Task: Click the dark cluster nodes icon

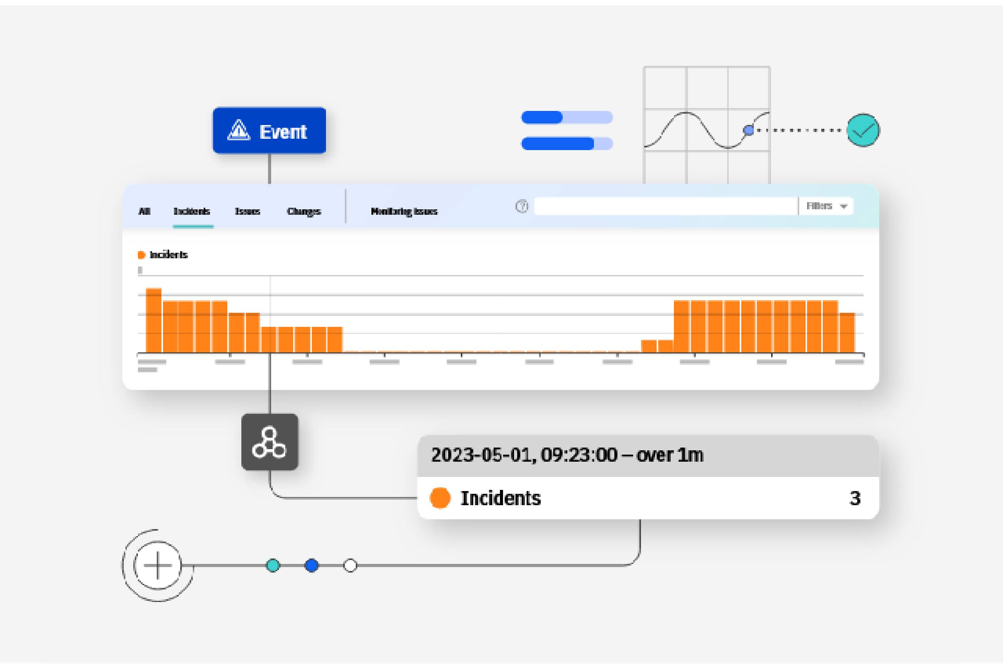Action: point(270,442)
